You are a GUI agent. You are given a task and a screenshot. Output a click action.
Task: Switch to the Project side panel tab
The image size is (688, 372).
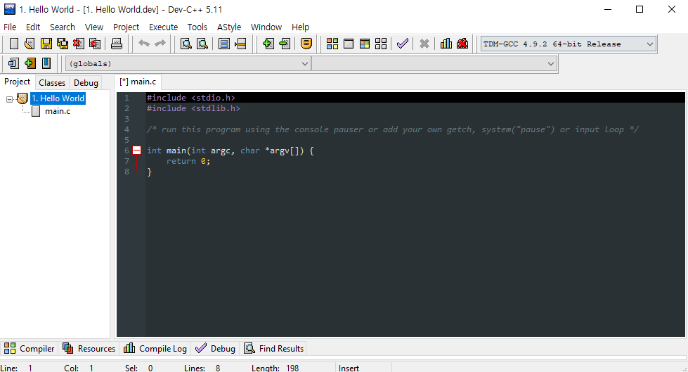[x=17, y=82]
